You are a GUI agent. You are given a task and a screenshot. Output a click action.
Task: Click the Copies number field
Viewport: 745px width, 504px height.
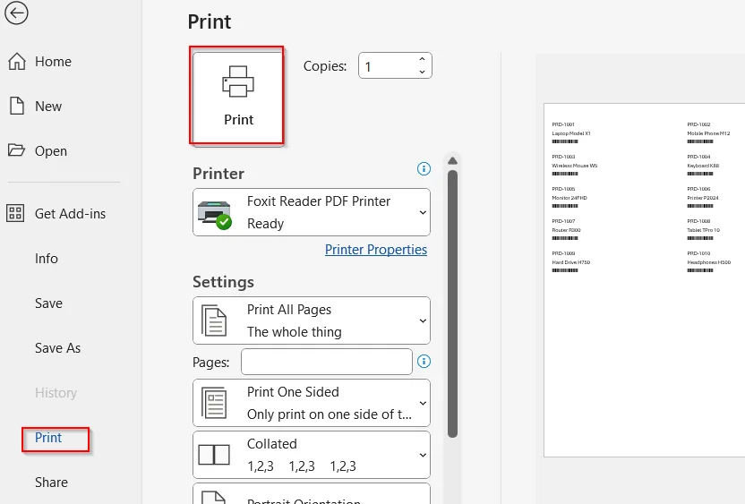389,65
